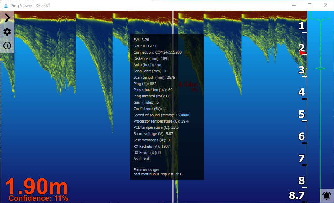Click 'Board voltage (V): 5.07' text

click(x=154, y=134)
